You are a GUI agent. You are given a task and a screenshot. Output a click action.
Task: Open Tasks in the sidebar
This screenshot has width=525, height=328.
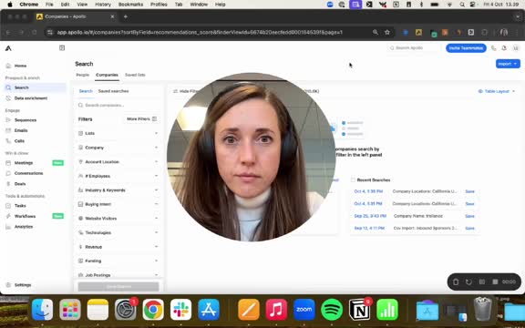20,206
